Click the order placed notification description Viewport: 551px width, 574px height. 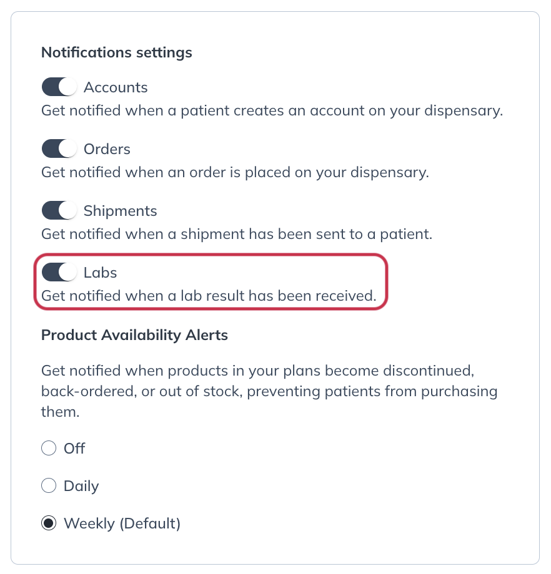(235, 173)
